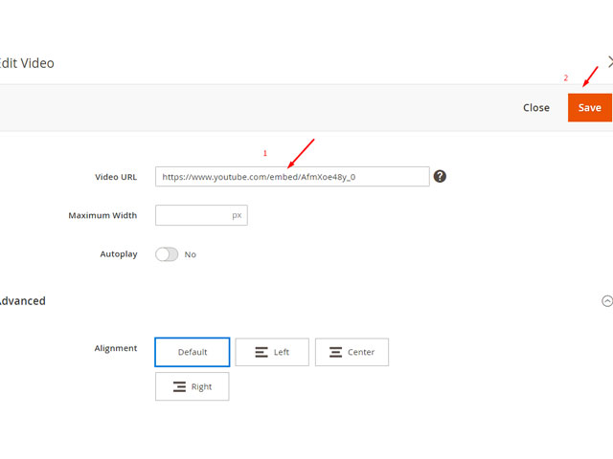The height and width of the screenshot is (459, 613).
Task: Click the Advanced section heading
Action: tap(23, 301)
